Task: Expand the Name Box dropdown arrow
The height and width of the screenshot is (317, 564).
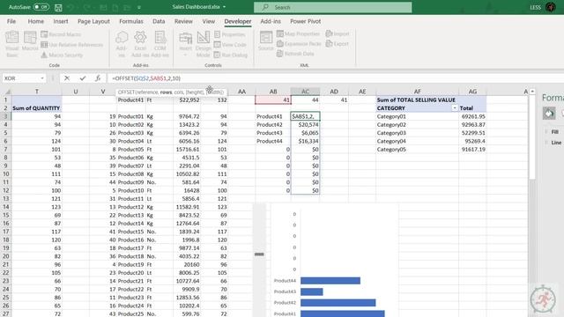Action: coord(42,78)
